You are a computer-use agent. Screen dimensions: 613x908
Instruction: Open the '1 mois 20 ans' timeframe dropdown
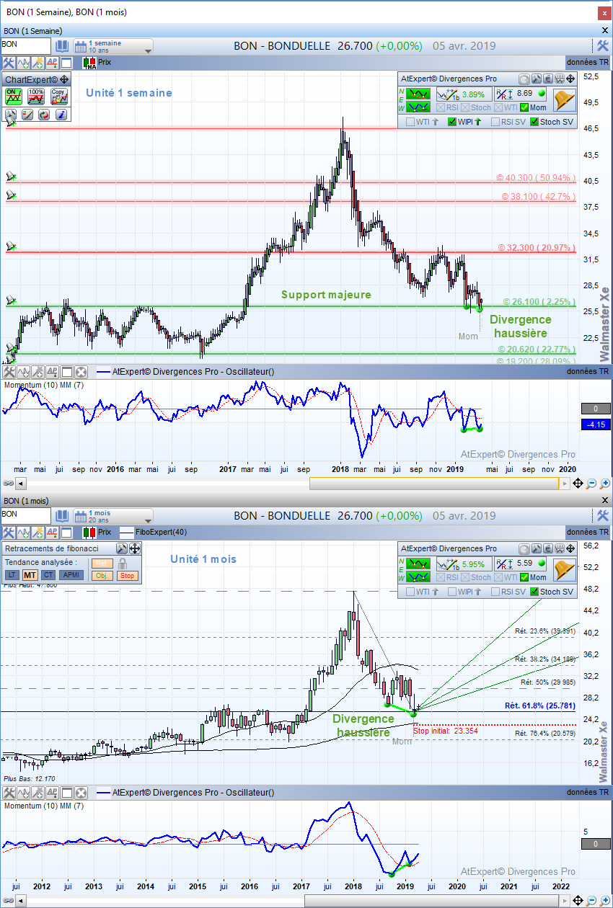(113, 516)
